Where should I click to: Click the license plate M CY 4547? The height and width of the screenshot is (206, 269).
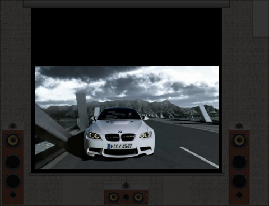120,147
